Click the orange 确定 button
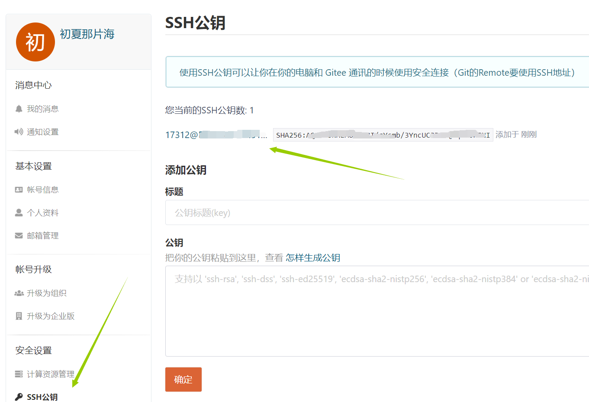This screenshot has height=402, width=589. coord(183,379)
